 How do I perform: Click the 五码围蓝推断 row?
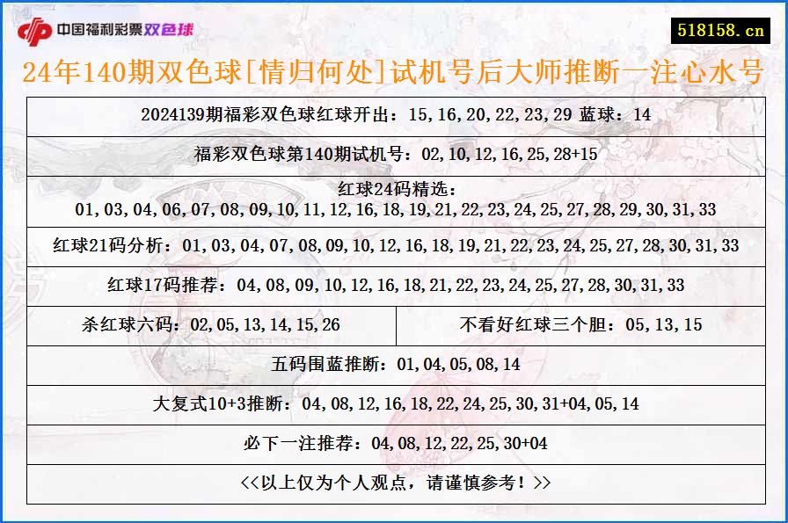(394, 363)
